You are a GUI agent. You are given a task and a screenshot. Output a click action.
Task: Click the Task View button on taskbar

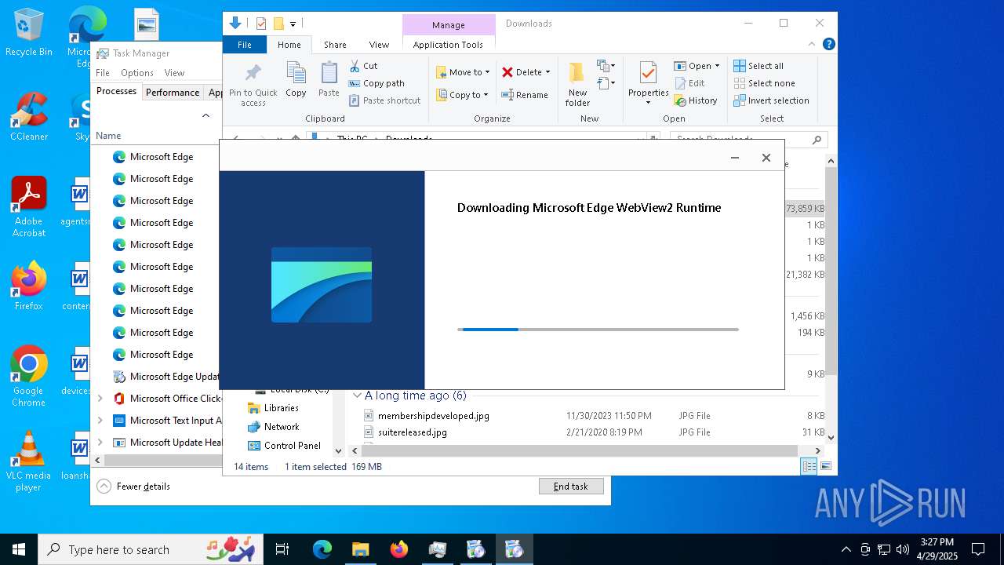pos(282,549)
